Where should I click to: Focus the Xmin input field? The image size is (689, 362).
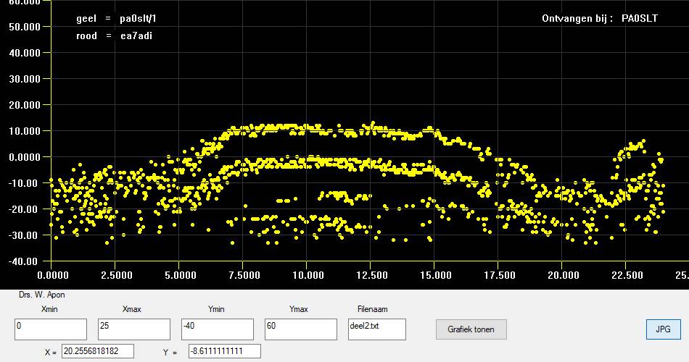click(x=51, y=329)
